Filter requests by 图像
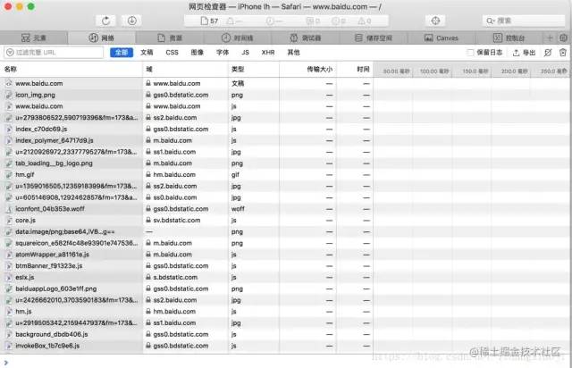Image resolution: width=572 pixels, height=368 pixels. (x=197, y=53)
